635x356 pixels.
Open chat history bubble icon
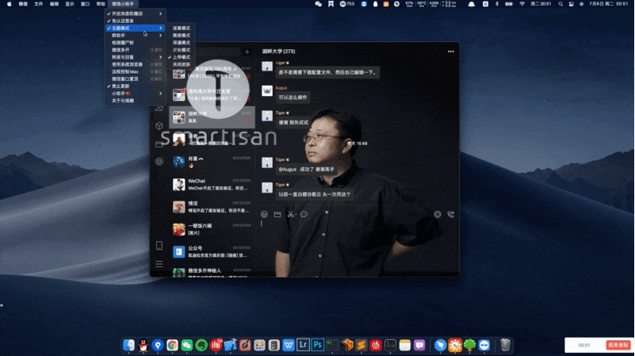[x=304, y=214]
